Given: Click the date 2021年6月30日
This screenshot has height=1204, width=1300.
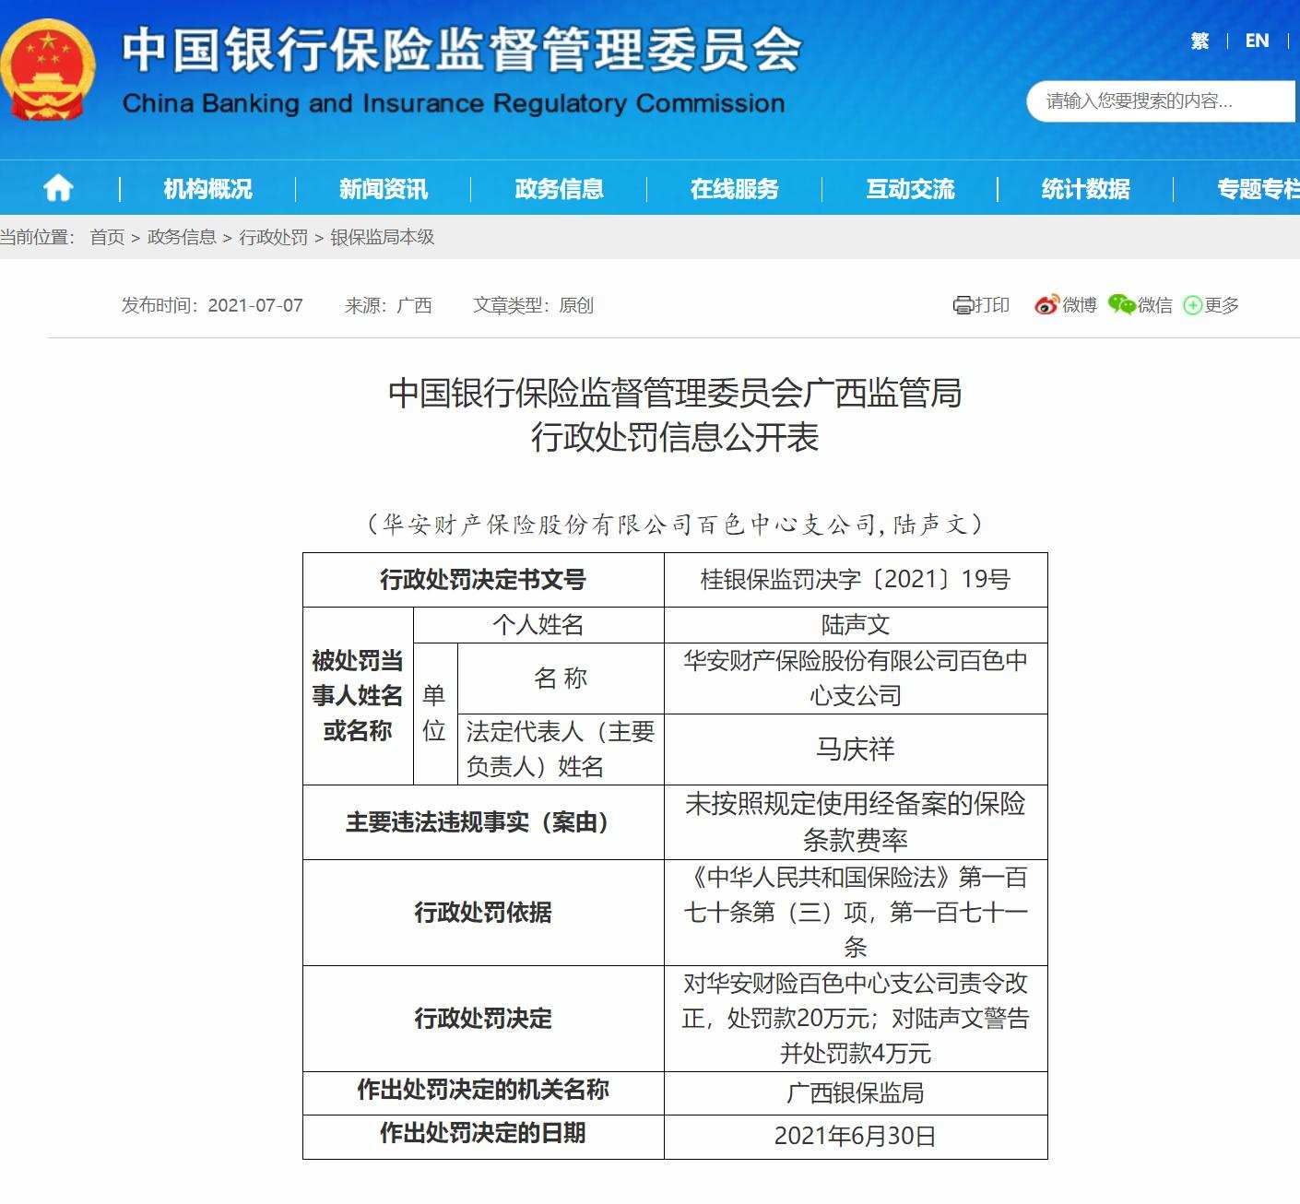Looking at the screenshot, I should tap(856, 1136).
